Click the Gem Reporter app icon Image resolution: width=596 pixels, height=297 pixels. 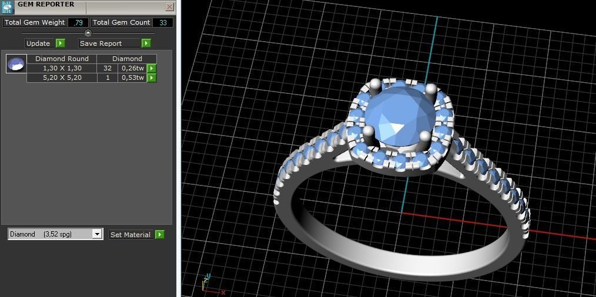coord(7,7)
